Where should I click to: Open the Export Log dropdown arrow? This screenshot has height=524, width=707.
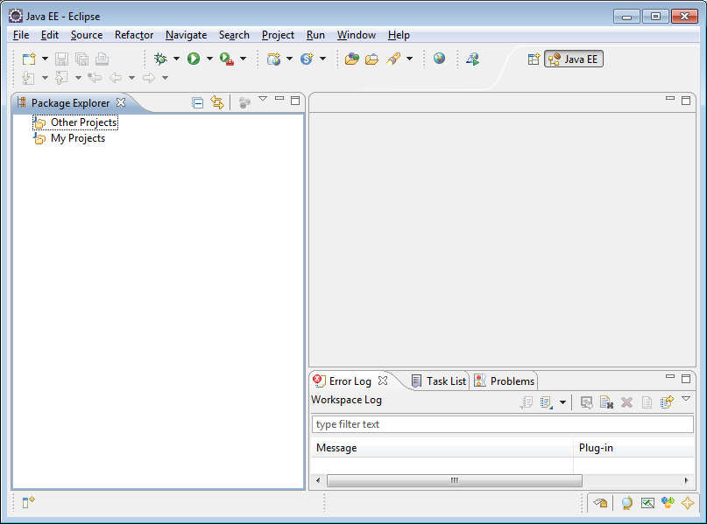562,402
